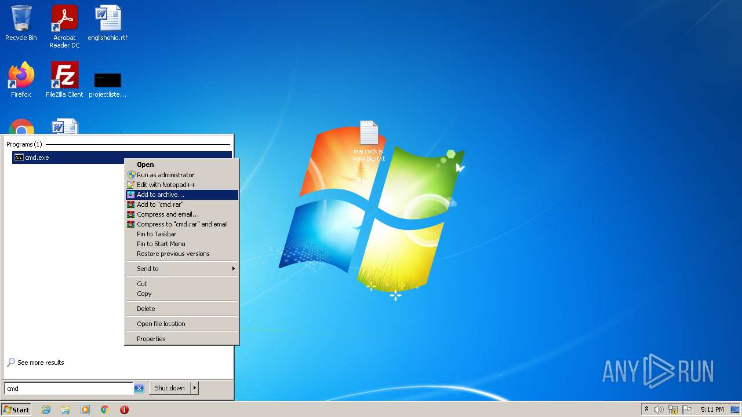Screen dimensions: 742x417
Task: Open Windows Media Player taskbar icon
Action: [x=85, y=409]
